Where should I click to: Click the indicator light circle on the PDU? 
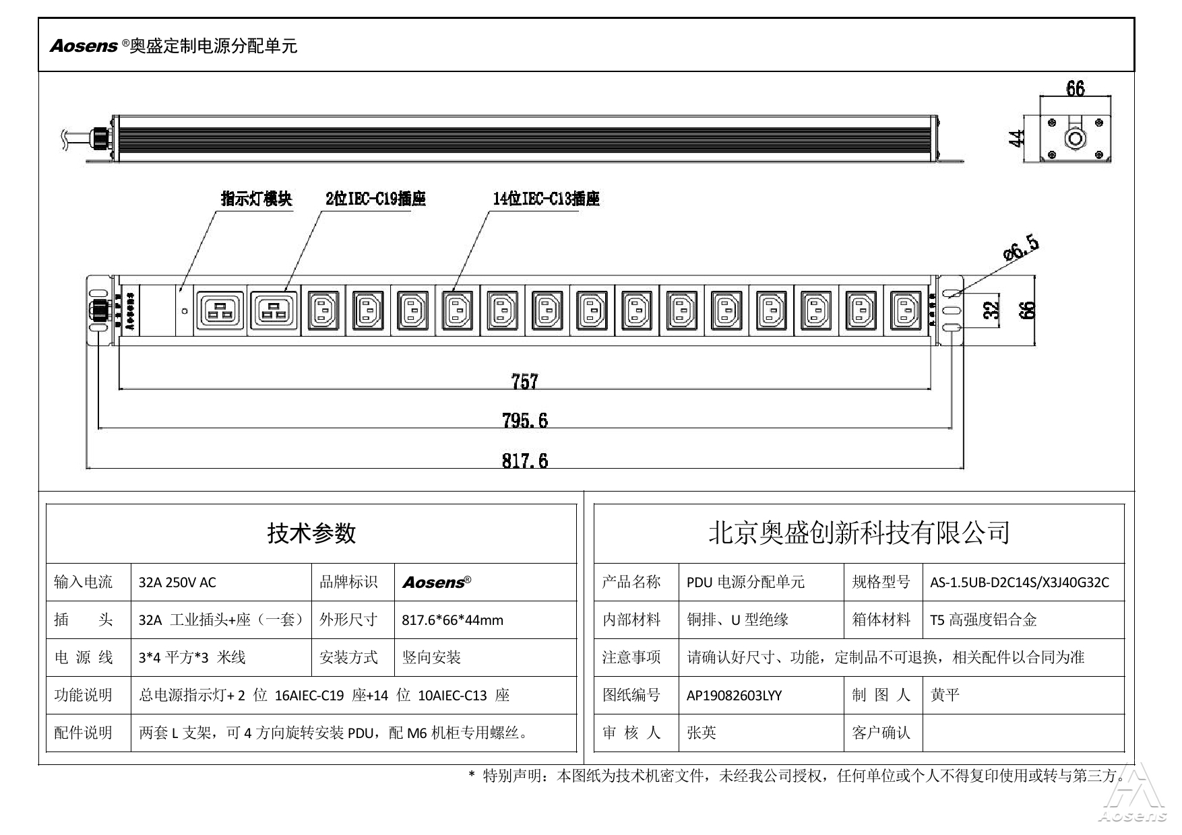pyautogui.click(x=185, y=312)
